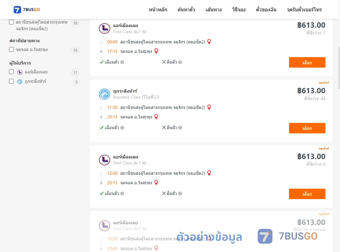Open the ตั๋วของฉัน menu item
This screenshot has height=252, width=340.
coord(266,9)
